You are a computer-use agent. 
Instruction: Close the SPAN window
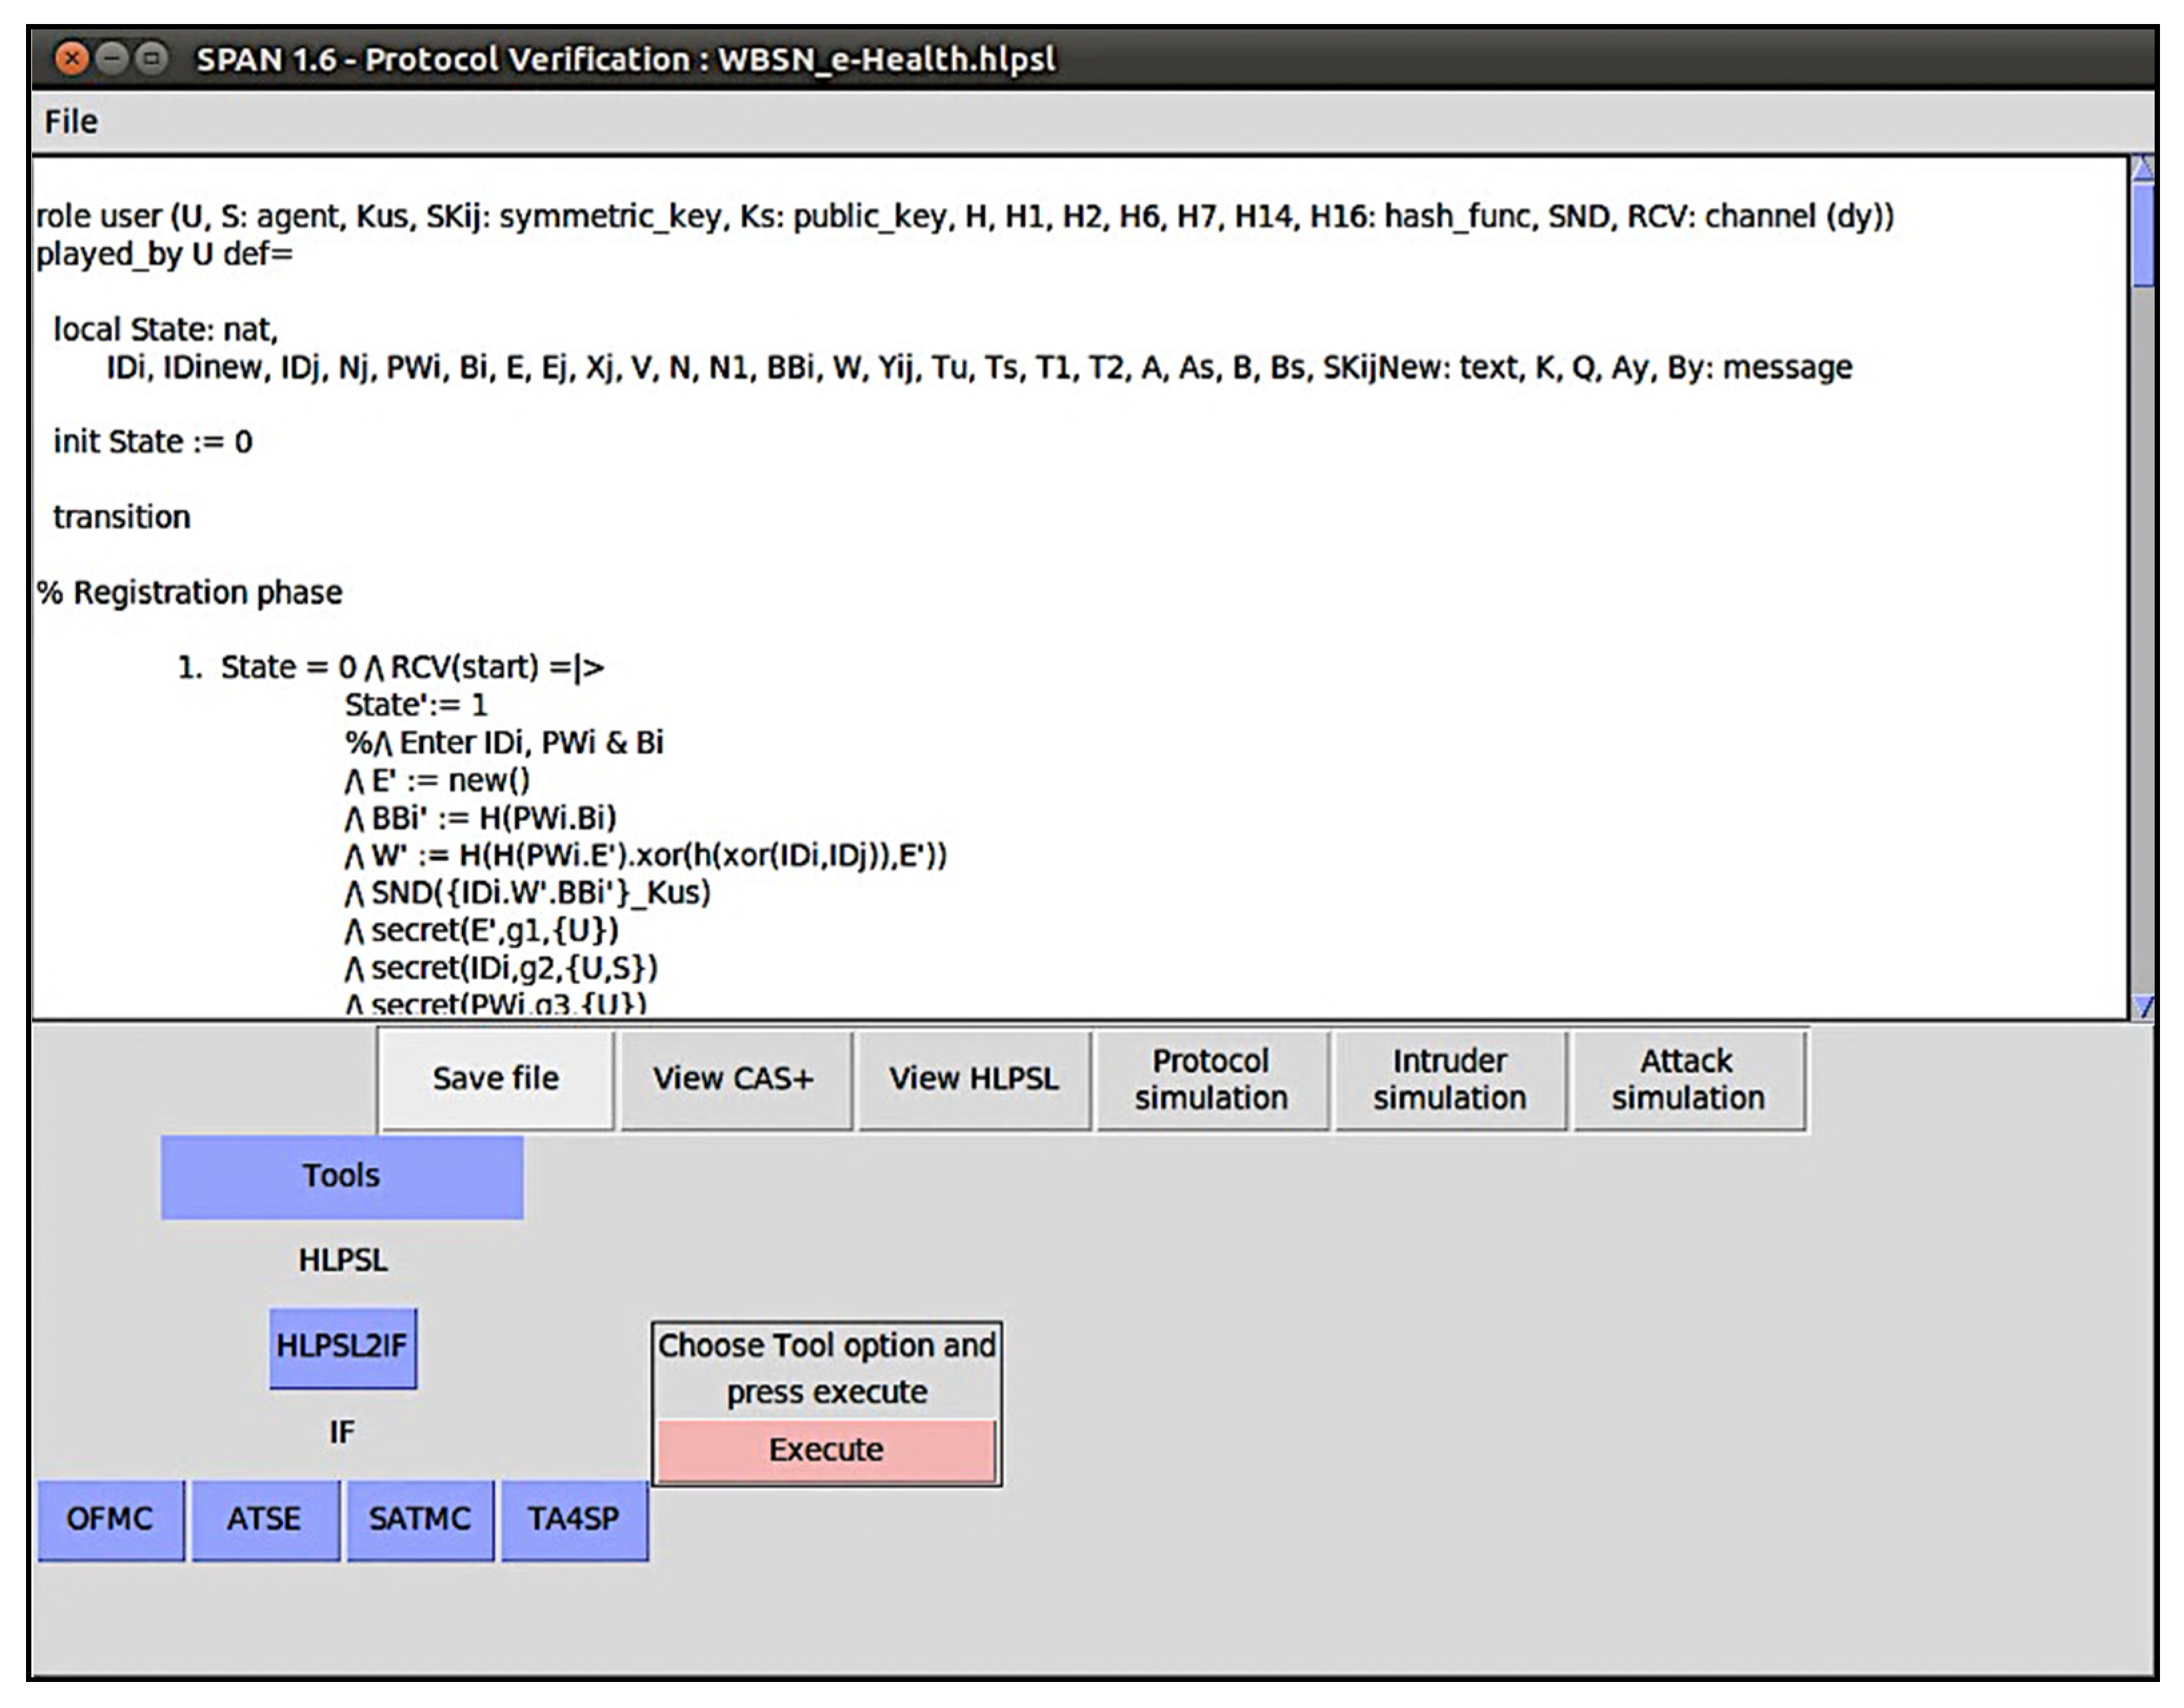coord(71,59)
